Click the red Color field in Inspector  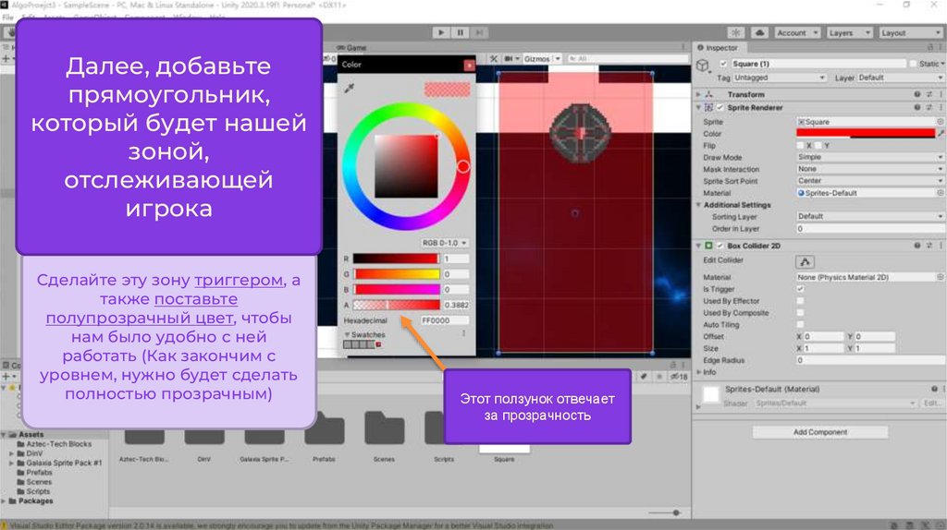(x=866, y=134)
